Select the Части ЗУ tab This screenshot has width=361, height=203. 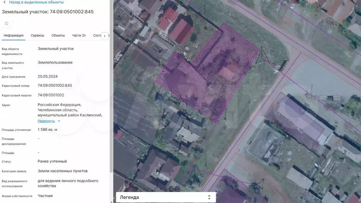click(79, 36)
